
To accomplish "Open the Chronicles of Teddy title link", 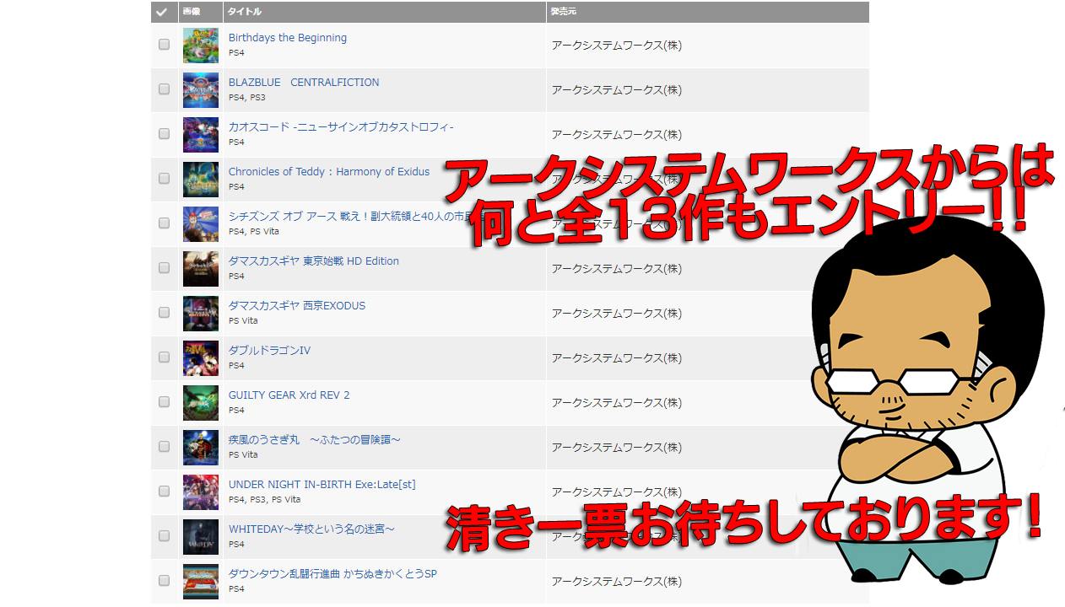I will click(x=329, y=172).
